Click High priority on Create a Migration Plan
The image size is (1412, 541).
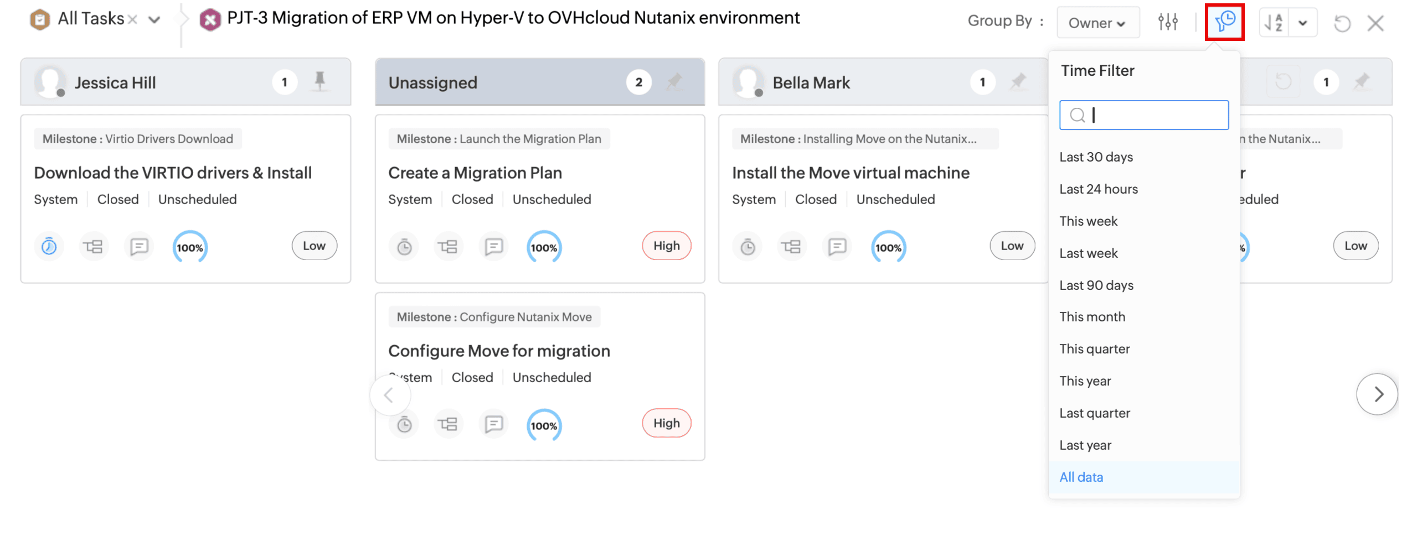pos(666,246)
